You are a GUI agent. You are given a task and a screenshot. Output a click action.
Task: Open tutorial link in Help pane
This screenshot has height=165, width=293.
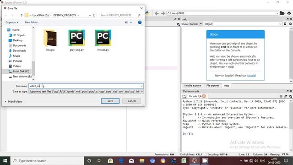point(251,76)
